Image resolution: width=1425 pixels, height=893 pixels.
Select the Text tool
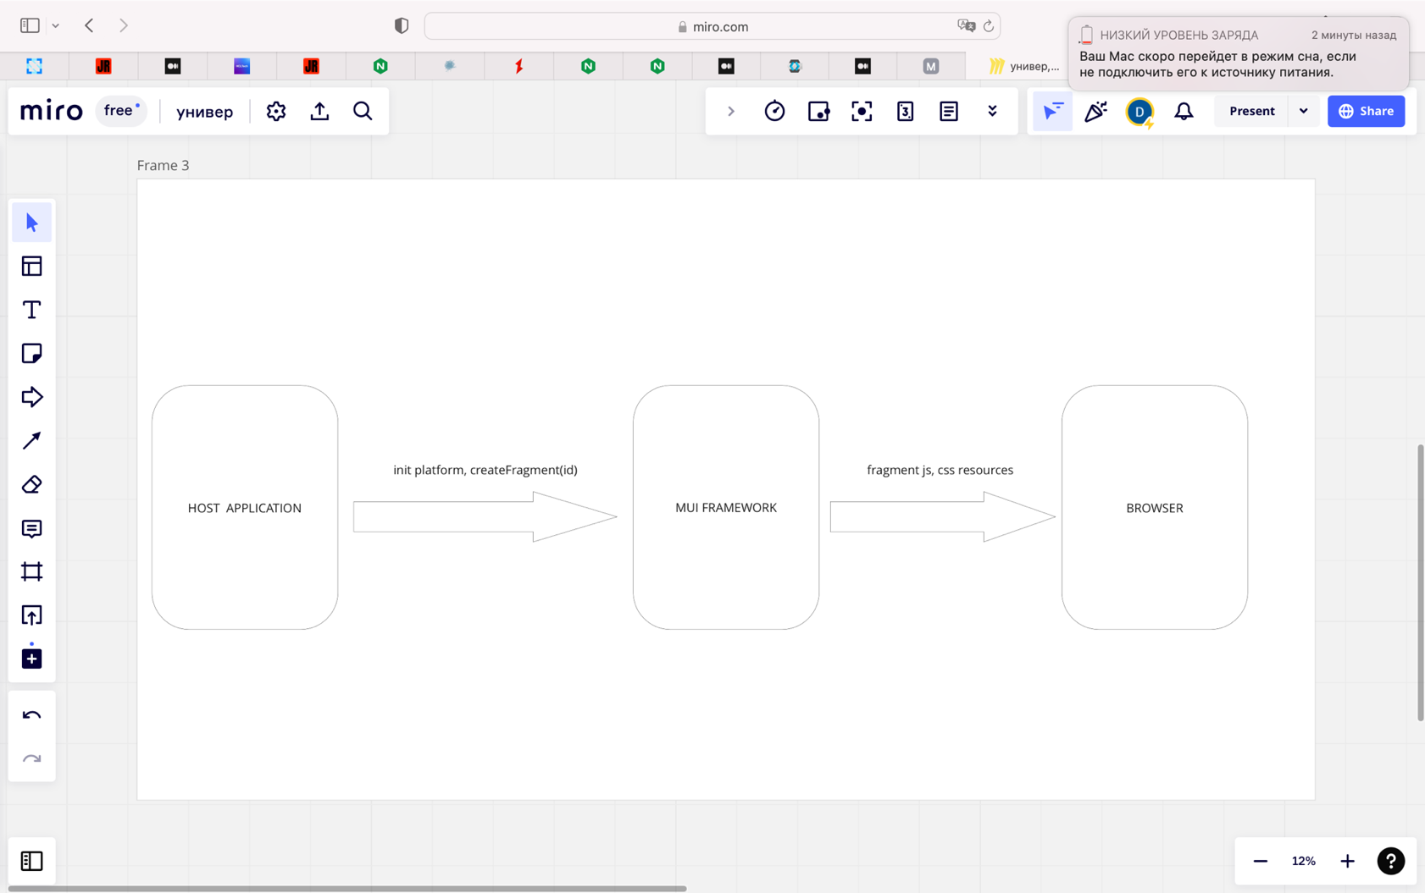pyautogui.click(x=31, y=310)
